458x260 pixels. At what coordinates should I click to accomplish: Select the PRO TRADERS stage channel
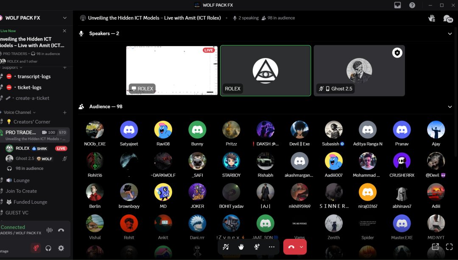[x=34, y=135]
